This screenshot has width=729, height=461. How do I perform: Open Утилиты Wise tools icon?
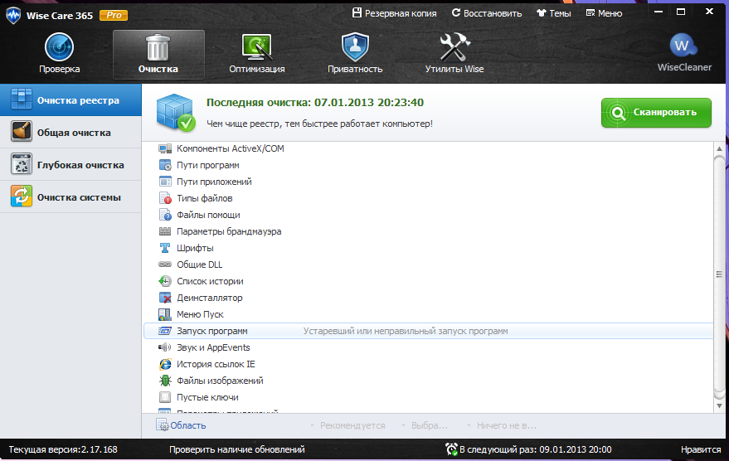(x=454, y=47)
